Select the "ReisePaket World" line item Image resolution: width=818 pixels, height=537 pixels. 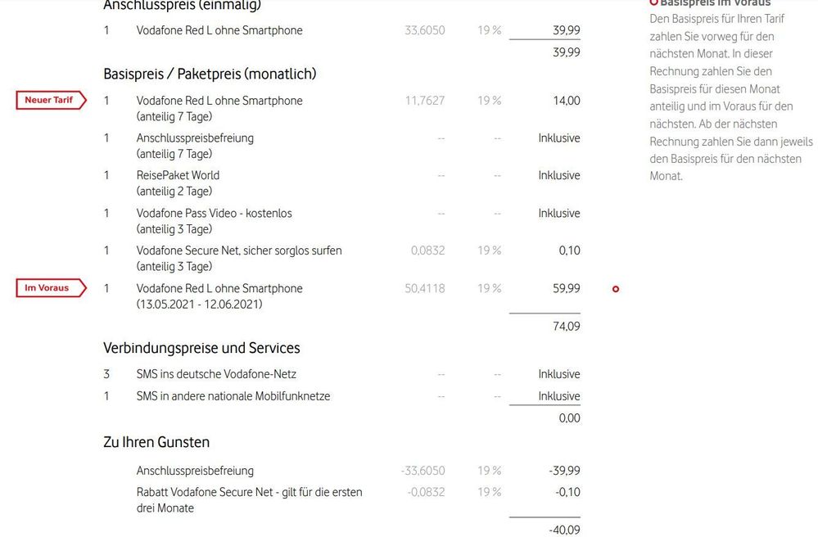pos(178,175)
